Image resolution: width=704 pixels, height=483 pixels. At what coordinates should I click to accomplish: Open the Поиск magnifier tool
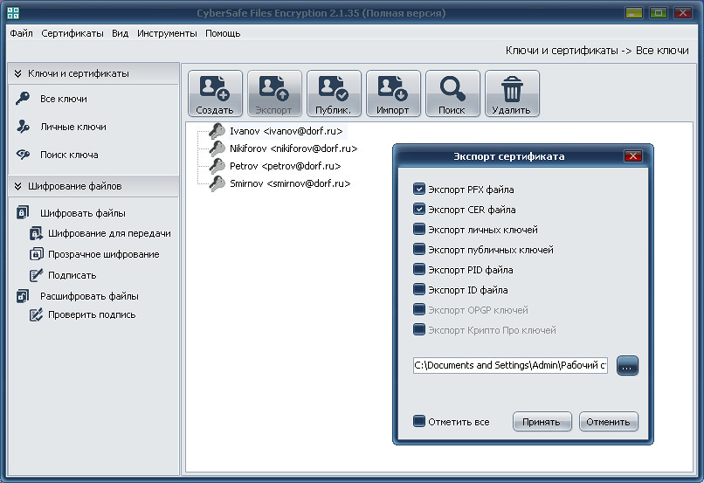pos(452,93)
